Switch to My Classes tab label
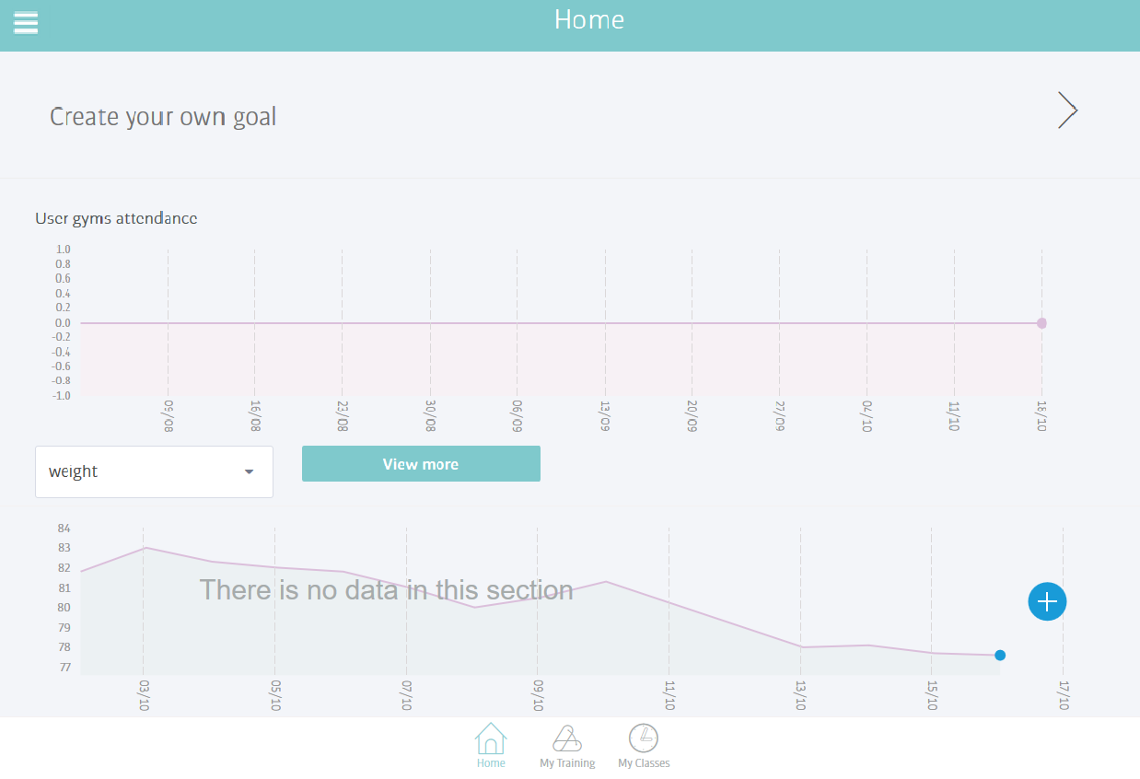Screen dimensions: 1140x779 pyautogui.click(x=644, y=763)
